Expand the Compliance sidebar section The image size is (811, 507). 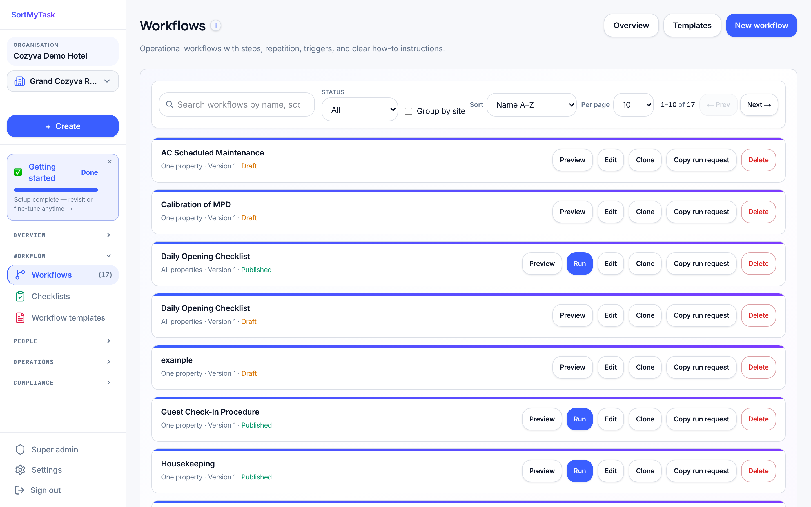pos(63,383)
